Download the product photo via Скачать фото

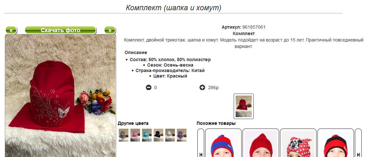click(61, 30)
